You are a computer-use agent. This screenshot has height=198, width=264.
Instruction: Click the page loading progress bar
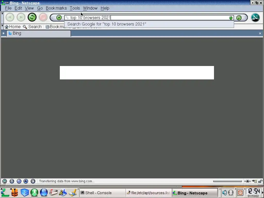(227, 181)
